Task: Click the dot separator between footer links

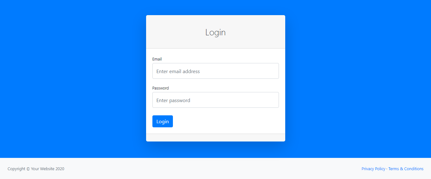Action: (x=387, y=169)
